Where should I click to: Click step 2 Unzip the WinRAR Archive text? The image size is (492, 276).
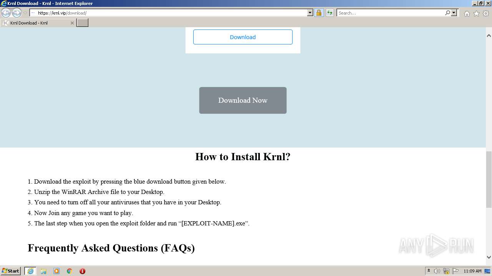(x=99, y=192)
